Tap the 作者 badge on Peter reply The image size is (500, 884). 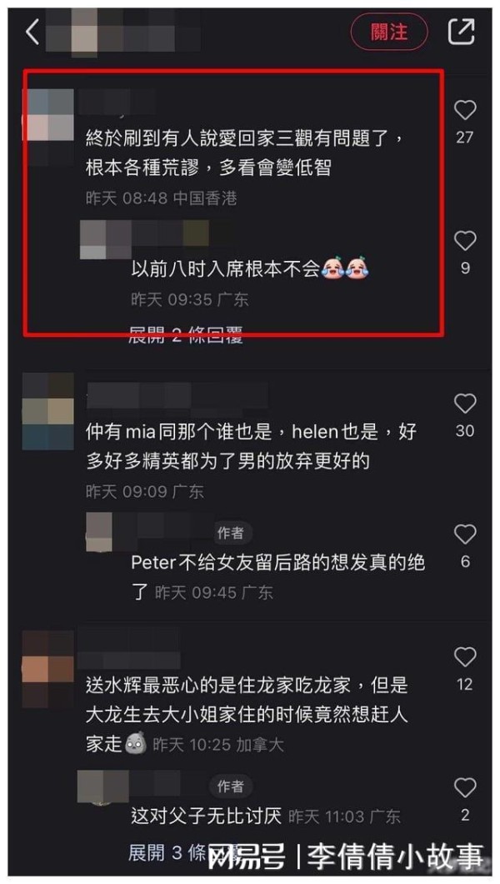click(x=230, y=533)
